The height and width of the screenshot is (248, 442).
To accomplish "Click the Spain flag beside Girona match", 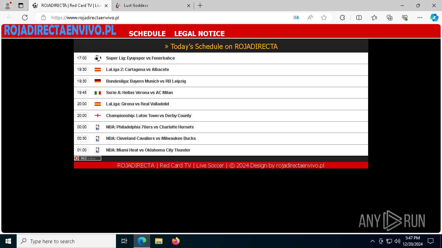I will [98, 104].
